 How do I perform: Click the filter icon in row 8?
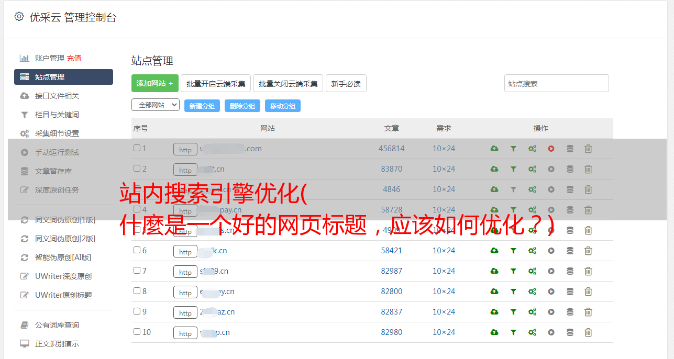tap(513, 291)
